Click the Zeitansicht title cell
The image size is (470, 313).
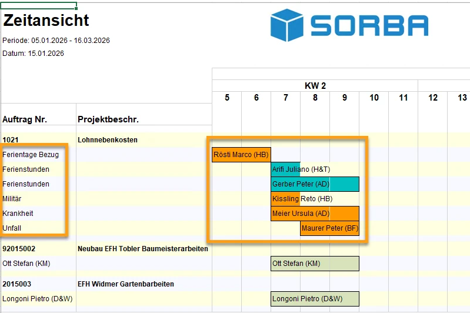tap(46, 20)
